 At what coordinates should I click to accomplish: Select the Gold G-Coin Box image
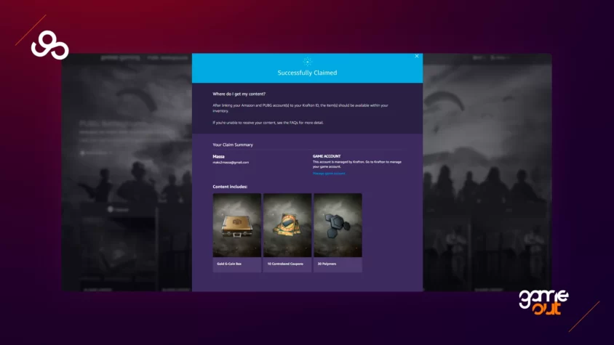(x=237, y=225)
